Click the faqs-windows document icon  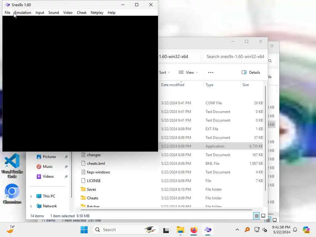coord(83,172)
